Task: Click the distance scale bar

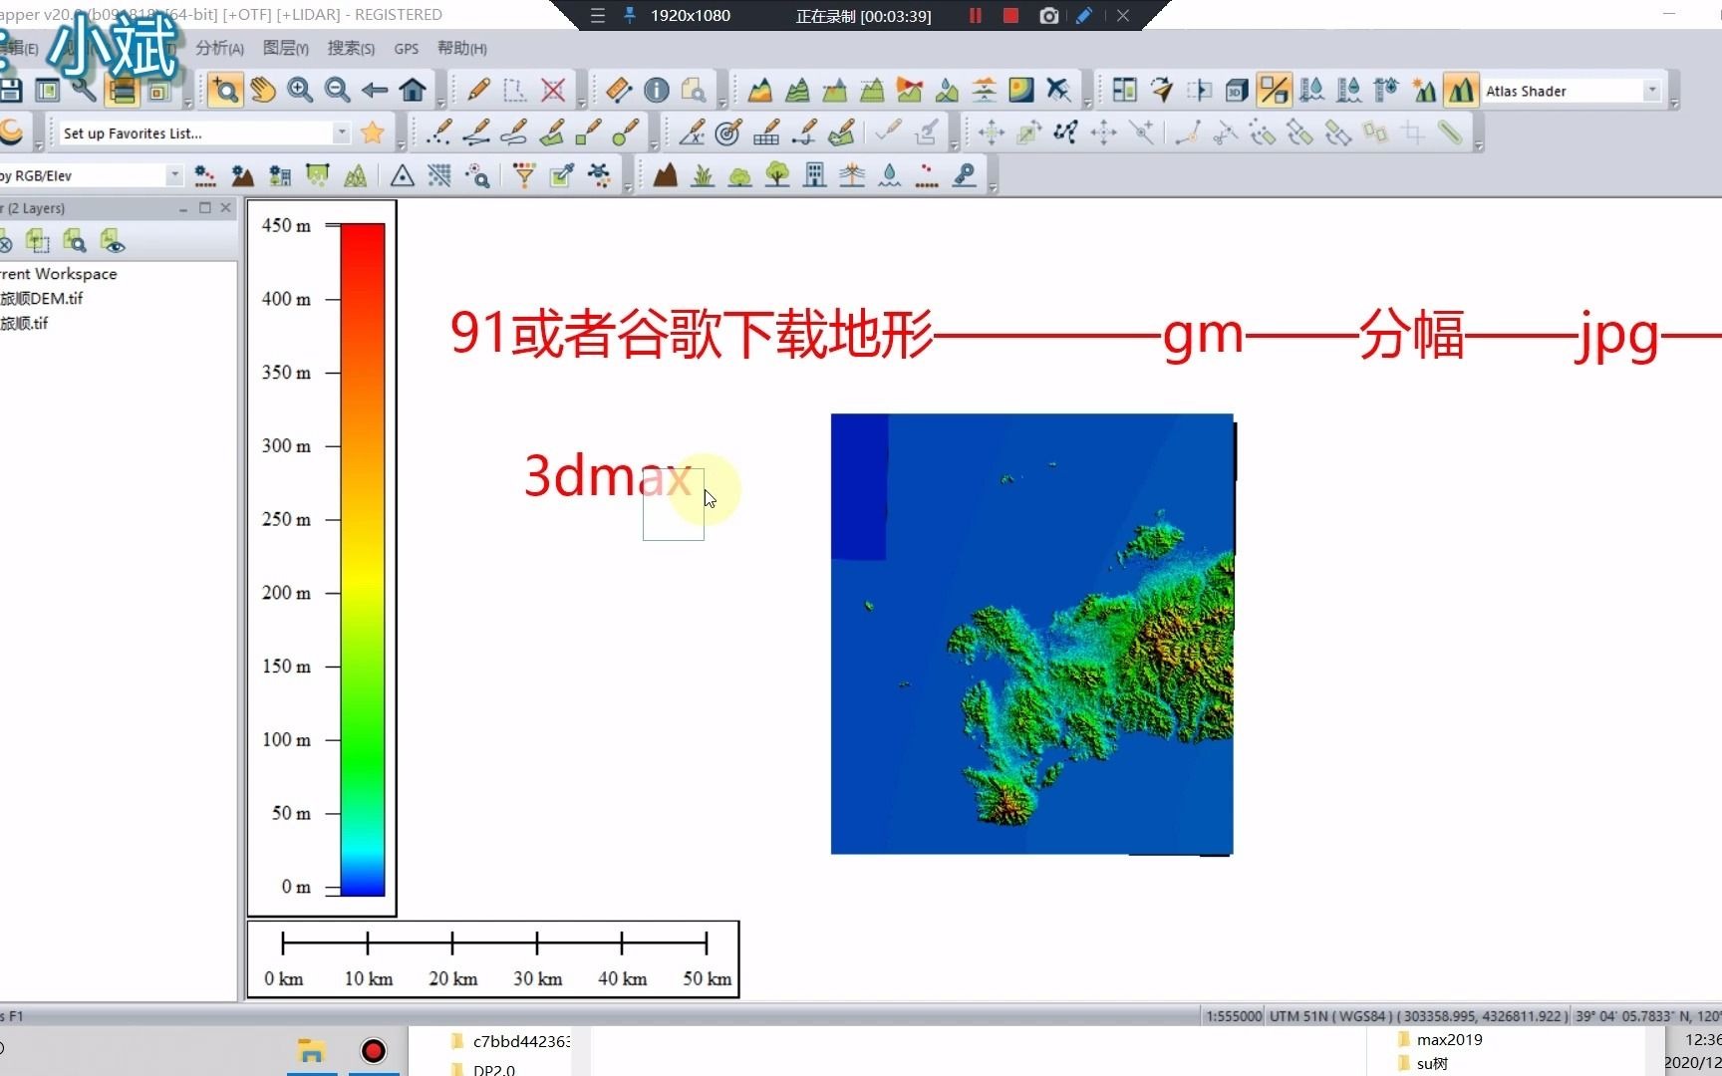Action: pos(493,959)
